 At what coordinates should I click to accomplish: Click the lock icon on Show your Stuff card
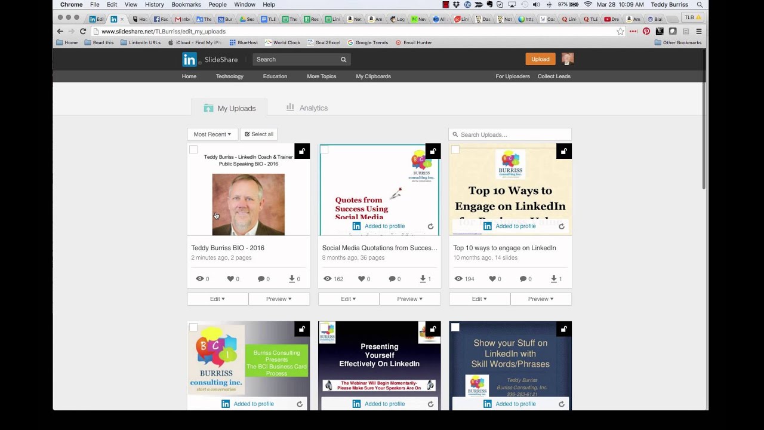(x=564, y=329)
